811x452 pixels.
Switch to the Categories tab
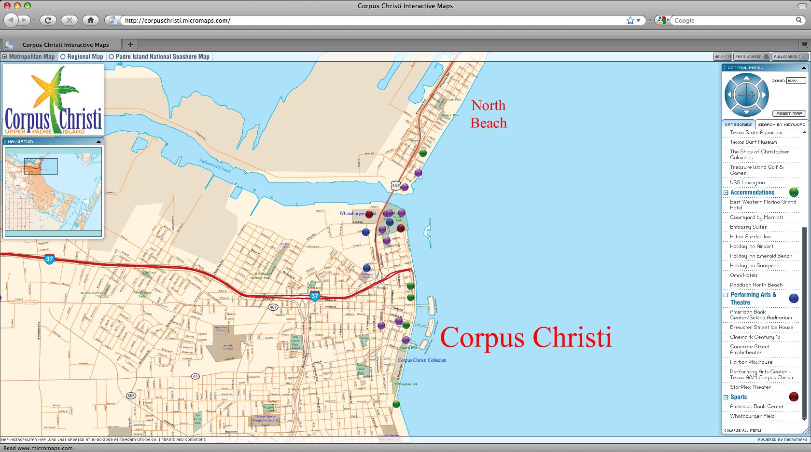click(738, 124)
